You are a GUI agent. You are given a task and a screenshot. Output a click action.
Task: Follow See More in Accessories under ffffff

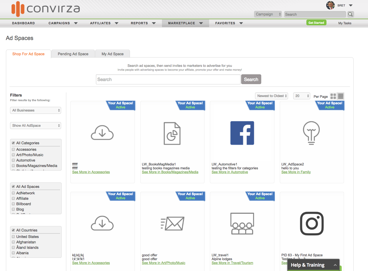(91, 172)
